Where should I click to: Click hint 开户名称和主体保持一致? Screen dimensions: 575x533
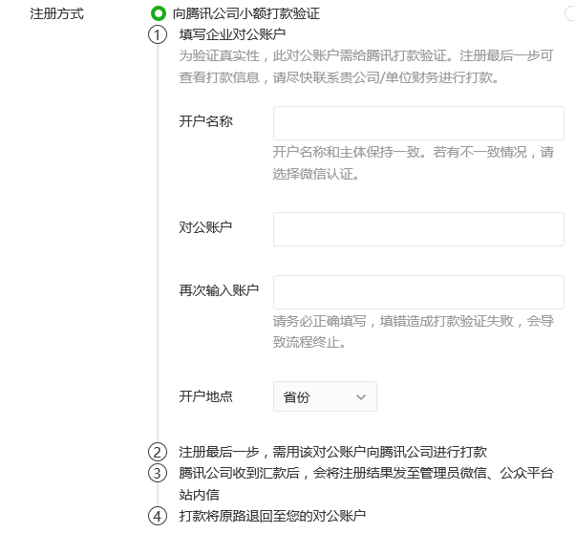(x=346, y=152)
